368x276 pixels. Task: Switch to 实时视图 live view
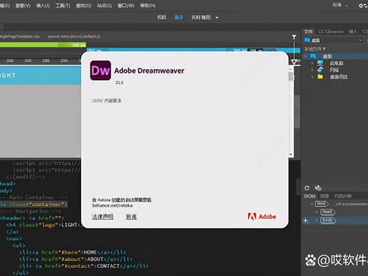click(201, 17)
